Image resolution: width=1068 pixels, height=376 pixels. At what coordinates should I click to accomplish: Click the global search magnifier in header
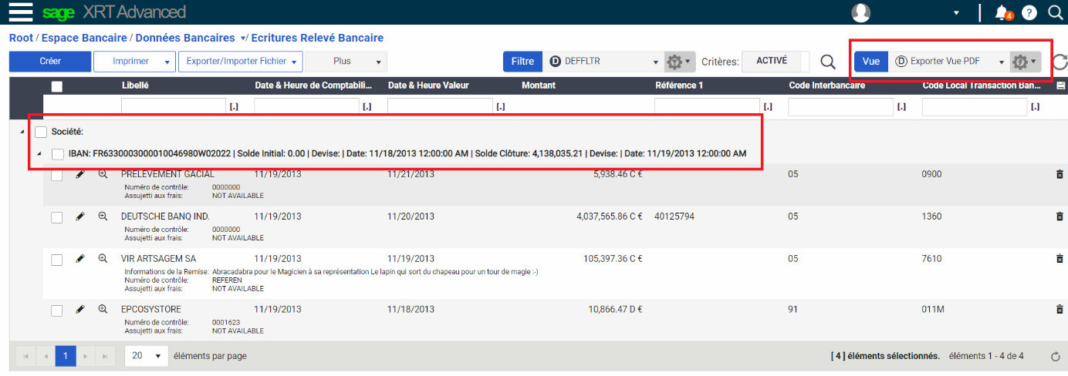pos(1056,12)
